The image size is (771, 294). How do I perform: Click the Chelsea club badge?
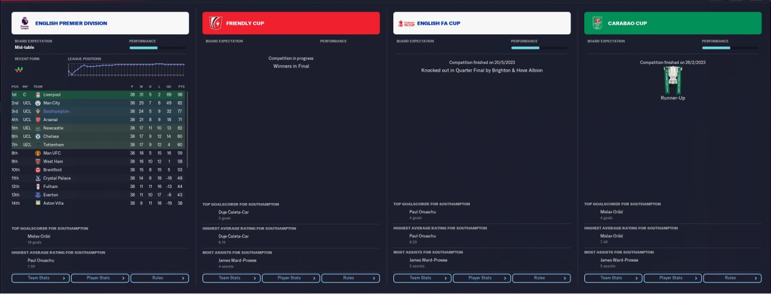pyautogui.click(x=37, y=136)
